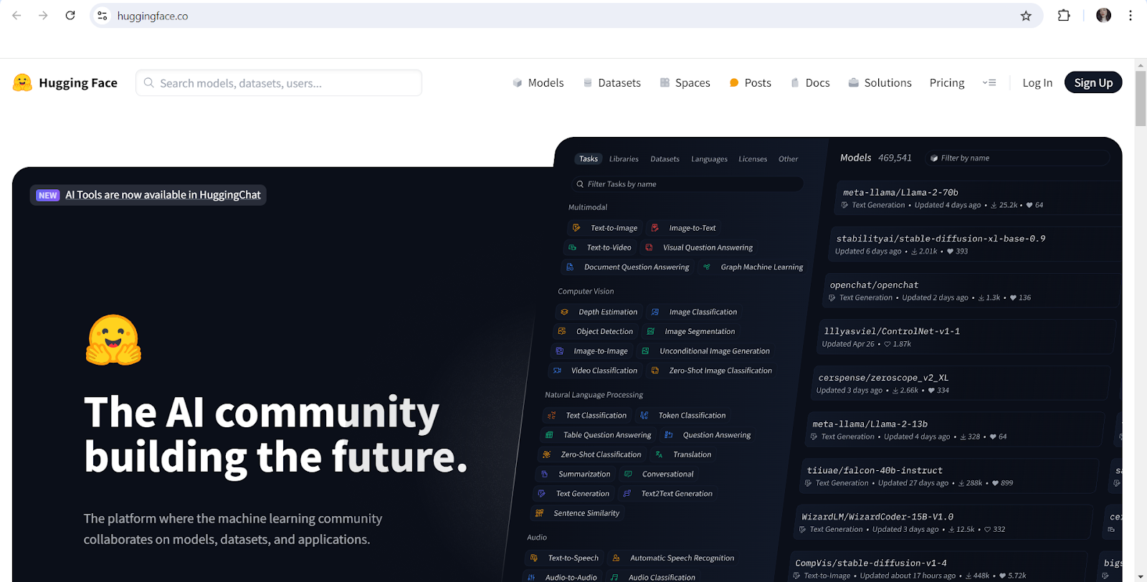Click the Hugging Face emoji logo in header
Image resolution: width=1147 pixels, height=582 pixels.
22,82
